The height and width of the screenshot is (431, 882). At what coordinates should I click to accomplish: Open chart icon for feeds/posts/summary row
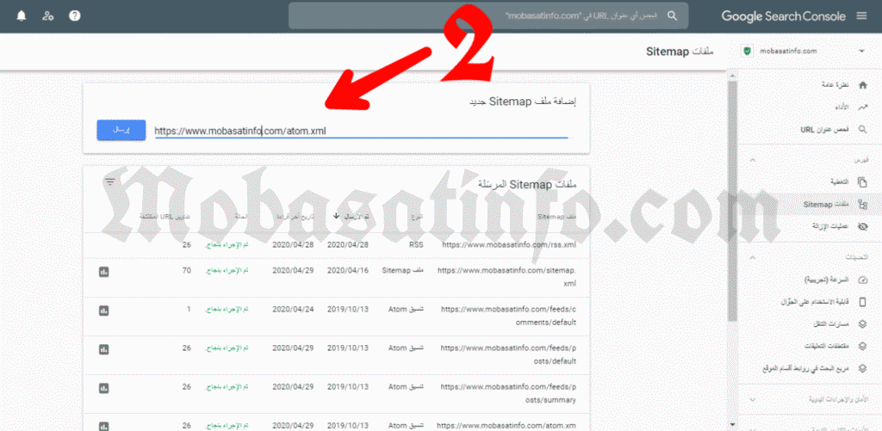(103, 388)
